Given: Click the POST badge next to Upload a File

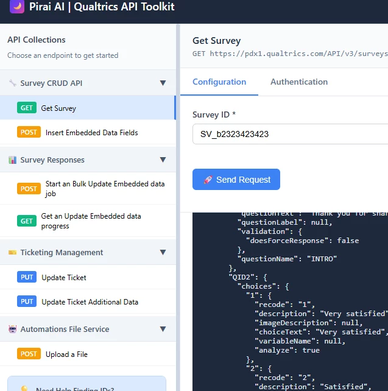Looking at the screenshot, I should pyautogui.click(x=29, y=354).
